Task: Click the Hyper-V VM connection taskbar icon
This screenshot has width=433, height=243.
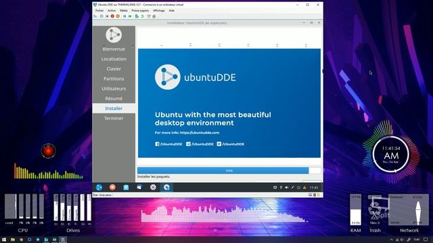Action: [63, 240]
